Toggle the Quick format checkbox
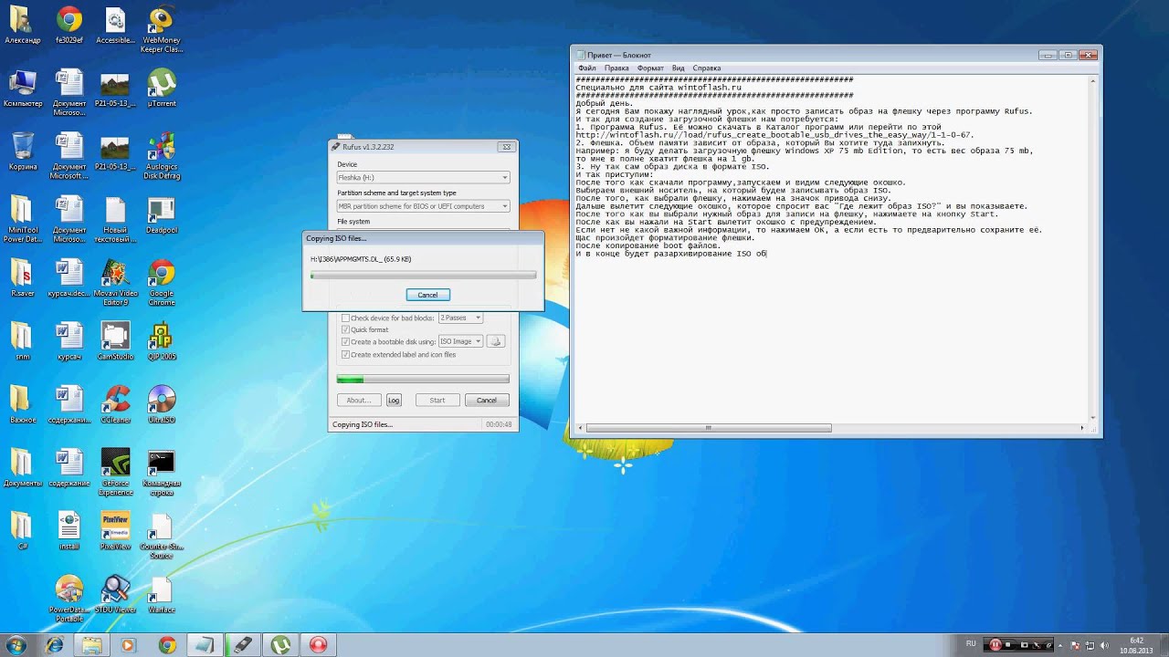This screenshot has width=1169, height=657. click(x=345, y=329)
